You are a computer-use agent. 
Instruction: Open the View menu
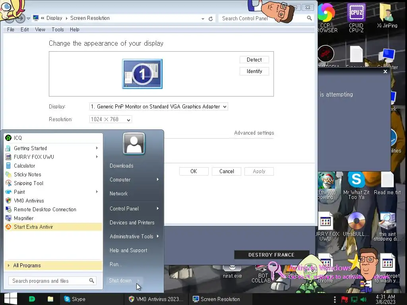point(40,29)
